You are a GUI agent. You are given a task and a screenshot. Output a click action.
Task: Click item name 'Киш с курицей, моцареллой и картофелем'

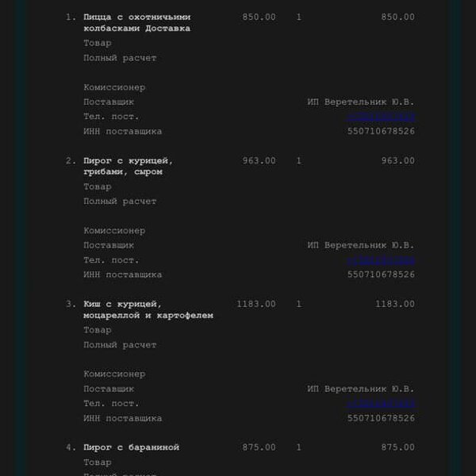click(x=148, y=309)
